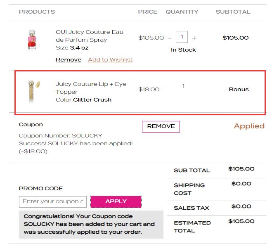Click the quantity input box
Viewport: 272px width, 251px height.
click(182, 37)
